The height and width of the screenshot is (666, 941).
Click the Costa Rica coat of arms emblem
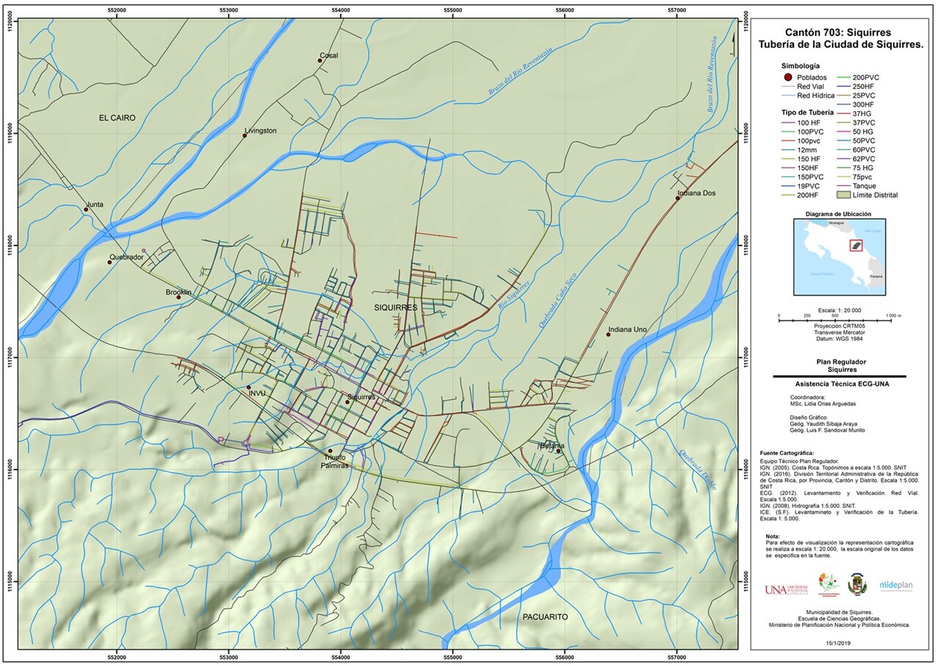[x=857, y=585]
